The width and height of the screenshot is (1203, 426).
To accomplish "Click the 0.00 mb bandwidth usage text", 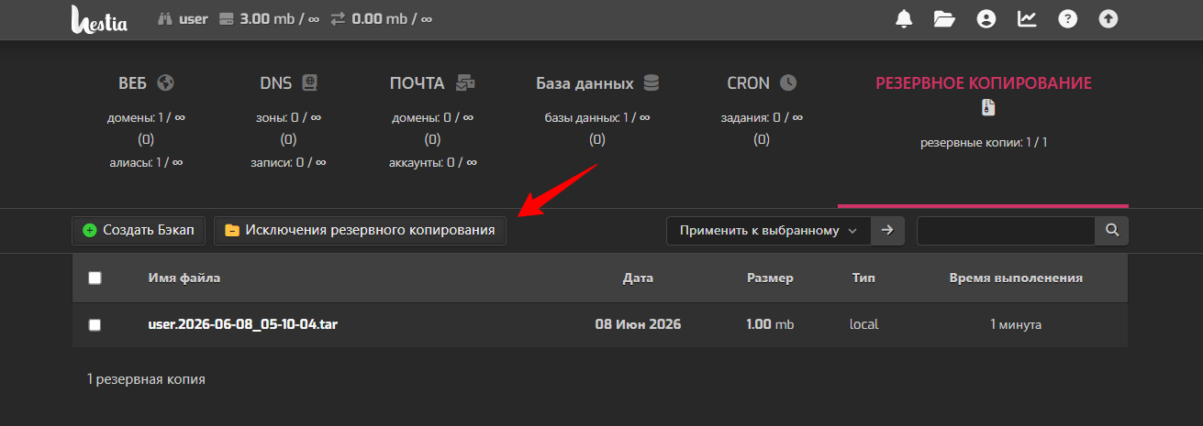I will click(391, 18).
